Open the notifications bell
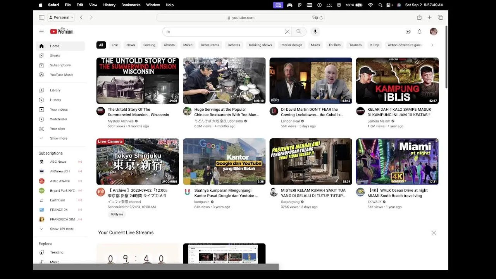The height and width of the screenshot is (279, 496). (x=419, y=32)
